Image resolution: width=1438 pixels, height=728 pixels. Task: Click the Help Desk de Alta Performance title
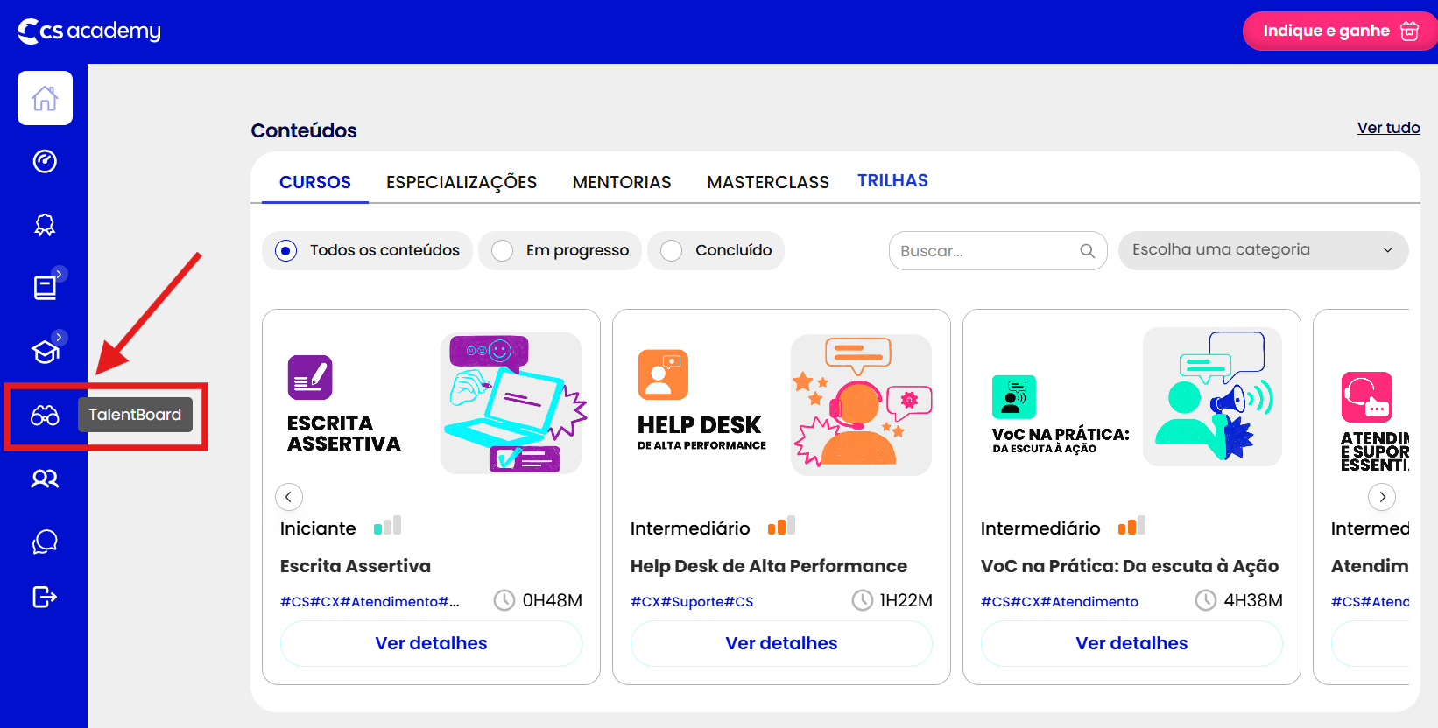pos(769,566)
